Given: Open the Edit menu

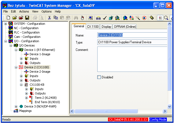Looking at the screenshot, I should pyautogui.click(x=13, y=11).
